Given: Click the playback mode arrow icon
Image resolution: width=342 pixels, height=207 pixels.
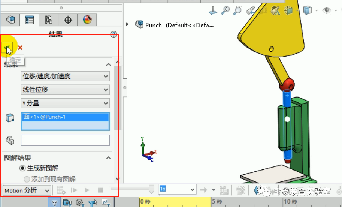Looking at the screenshot, I should pyautogui.click(x=203, y=190).
